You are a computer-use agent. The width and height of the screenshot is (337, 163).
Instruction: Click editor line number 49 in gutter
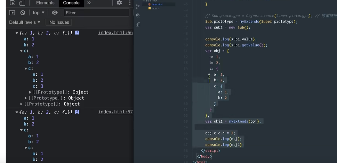(x=186, y=39)
